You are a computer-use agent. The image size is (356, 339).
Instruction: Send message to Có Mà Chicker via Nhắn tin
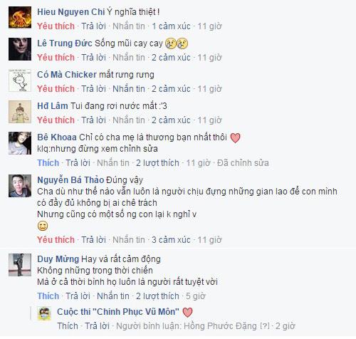129,89
